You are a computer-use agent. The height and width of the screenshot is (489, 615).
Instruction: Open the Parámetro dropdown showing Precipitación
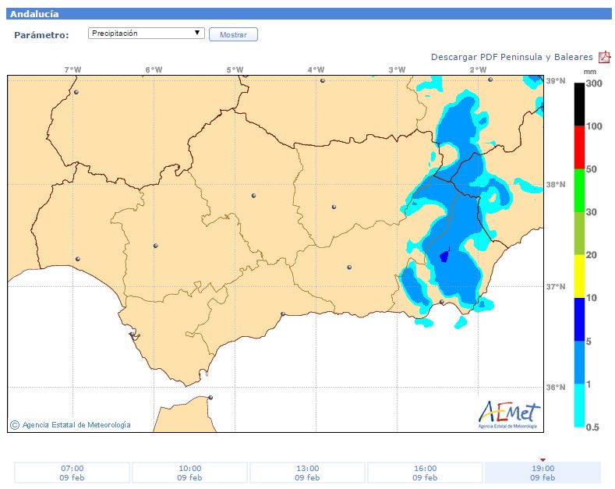[146, 34]
